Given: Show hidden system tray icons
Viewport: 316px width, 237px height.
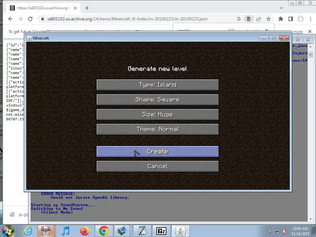Looking at the screenshot, I should [270, 231].
